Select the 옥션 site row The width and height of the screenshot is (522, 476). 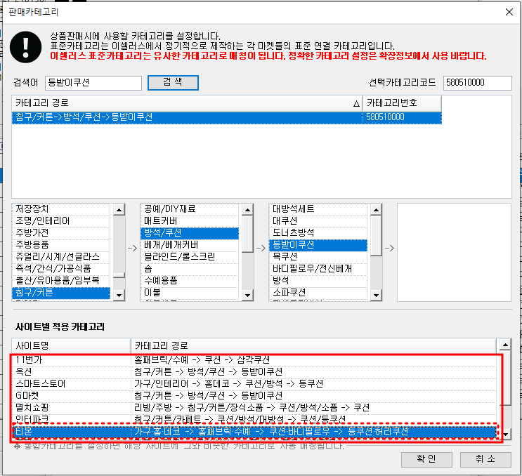254,372
